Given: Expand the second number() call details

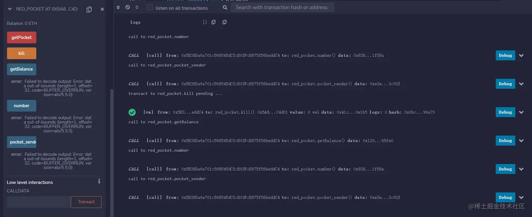Looking at the screenshot, I should click(521, 169).
